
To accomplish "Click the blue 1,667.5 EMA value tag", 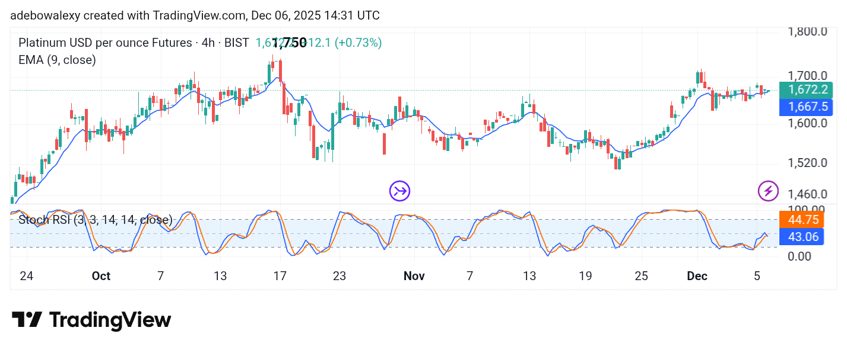I will pyautogui.click(x=805, y=107).
